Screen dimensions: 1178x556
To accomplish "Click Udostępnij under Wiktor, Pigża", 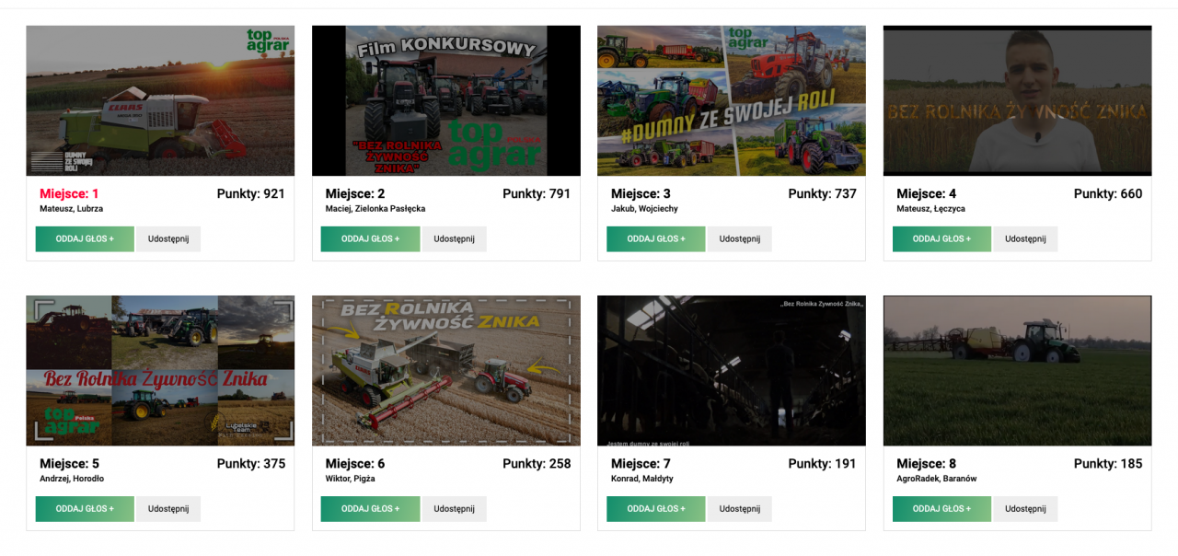I will 455,509.
